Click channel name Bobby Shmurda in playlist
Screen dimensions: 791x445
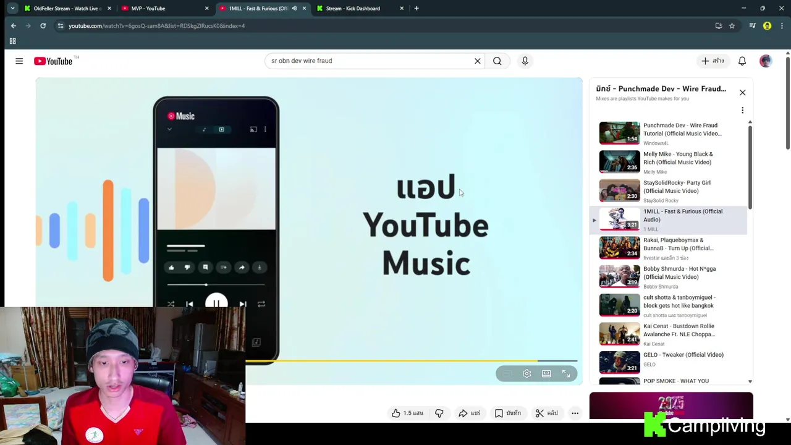click(661, 287)
